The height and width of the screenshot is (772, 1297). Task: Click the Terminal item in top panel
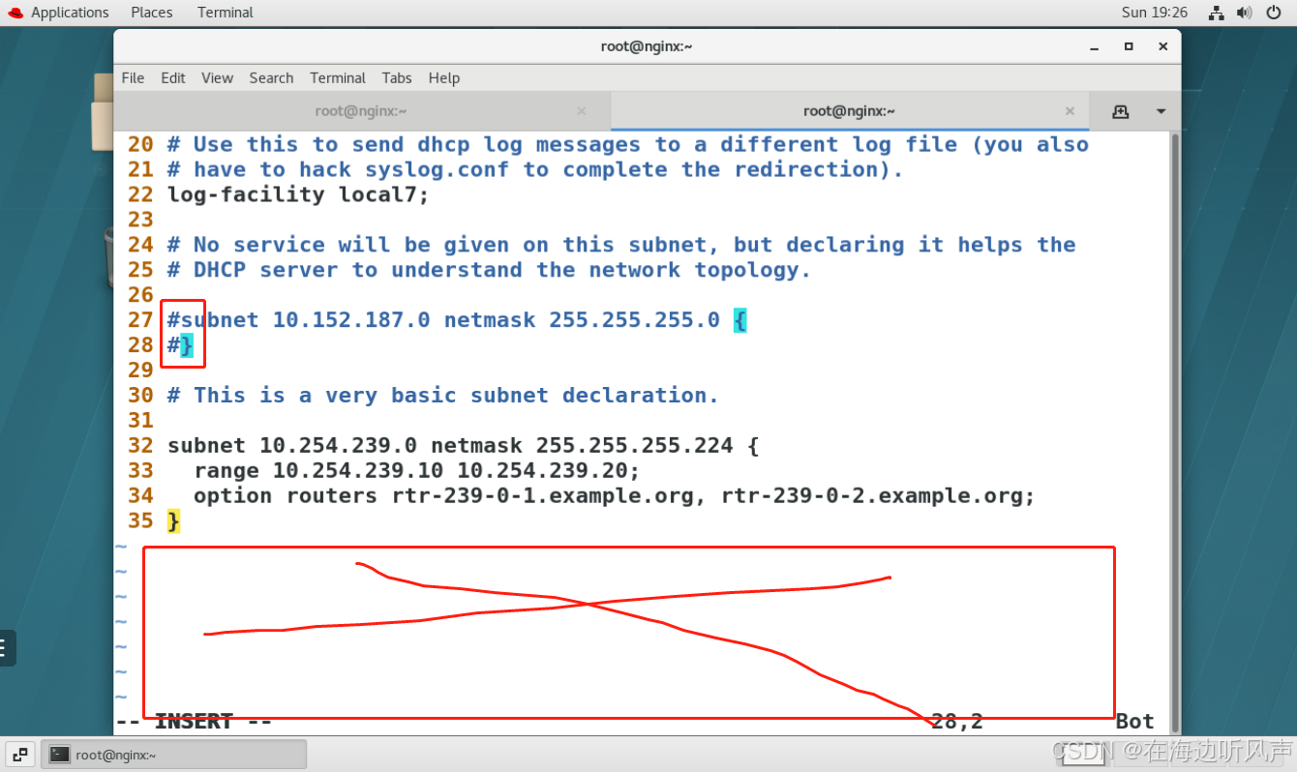(x=226, y=13)
